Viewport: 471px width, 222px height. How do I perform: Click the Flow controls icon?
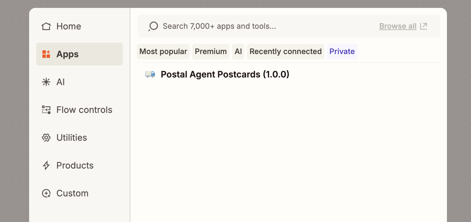pos(46,110)
